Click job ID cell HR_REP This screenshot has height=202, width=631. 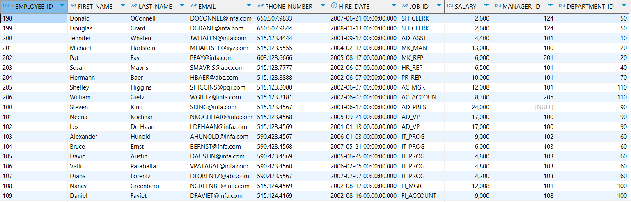click(422, 68)
